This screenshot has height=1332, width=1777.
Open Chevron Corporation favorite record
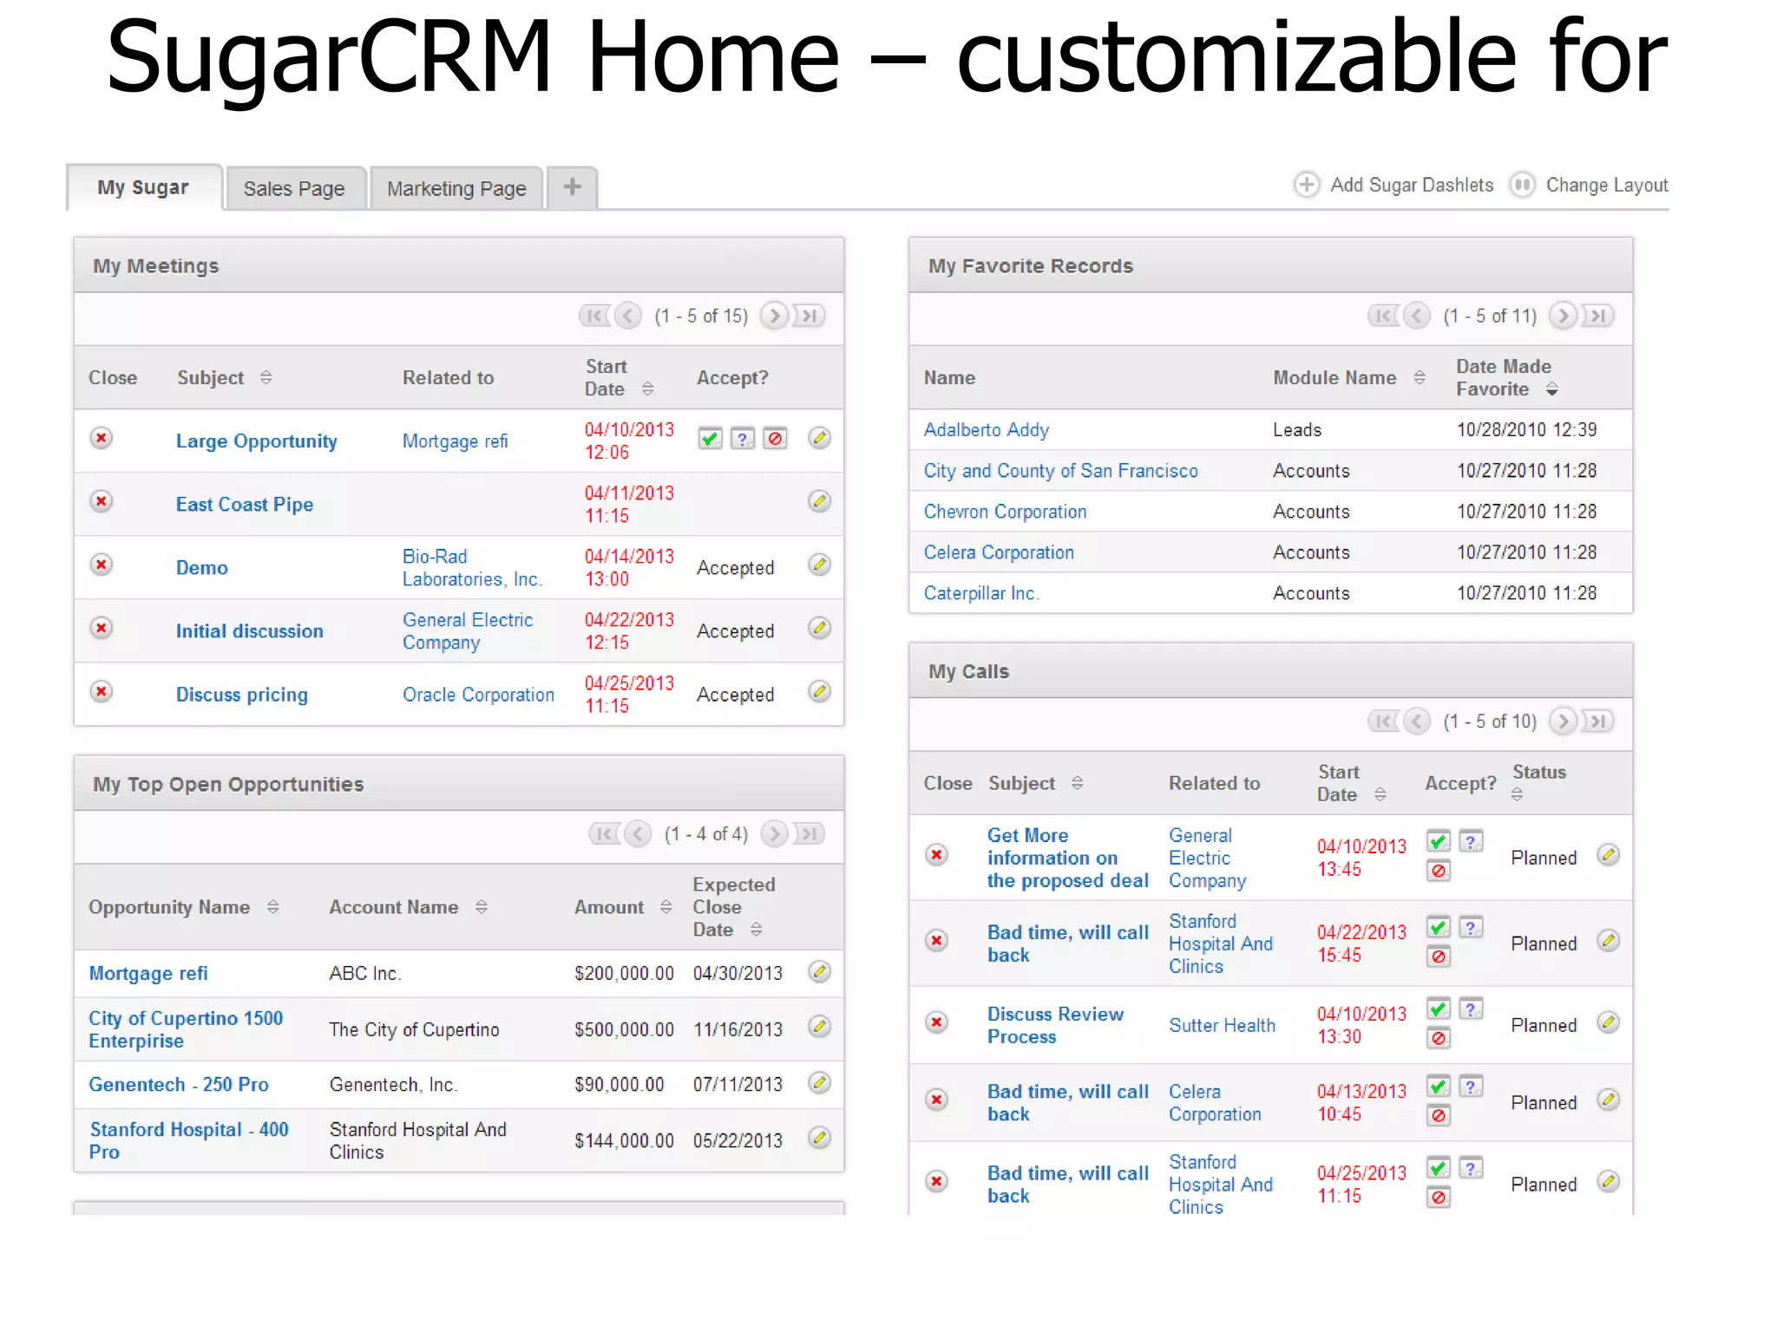pos(1005,512)
